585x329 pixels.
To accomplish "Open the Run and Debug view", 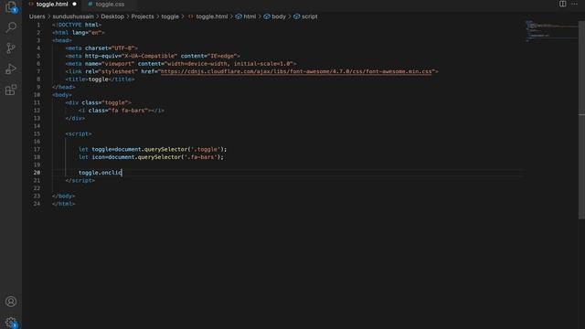I will [x=11, y=69].
